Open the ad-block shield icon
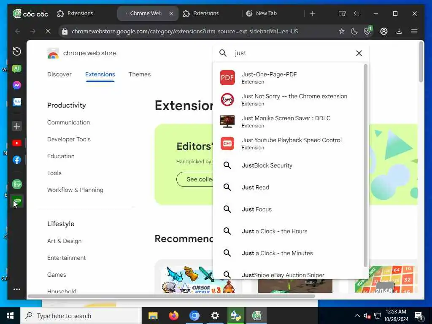Image resolution: width=432 pixels, height=324 pixels. 368,30
